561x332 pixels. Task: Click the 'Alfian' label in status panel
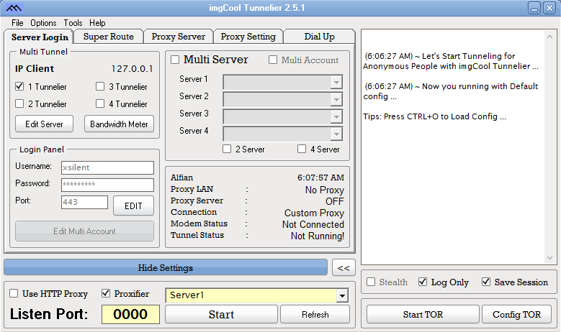(x=181, y=177)
